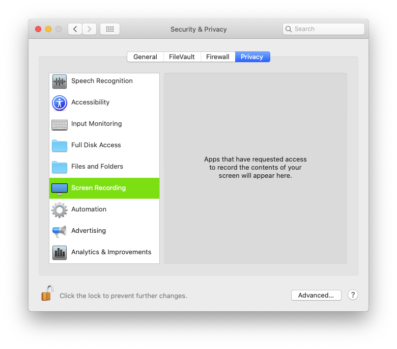
Task: Select Speech Recognition in the list
Action: [x=104, y=81]
